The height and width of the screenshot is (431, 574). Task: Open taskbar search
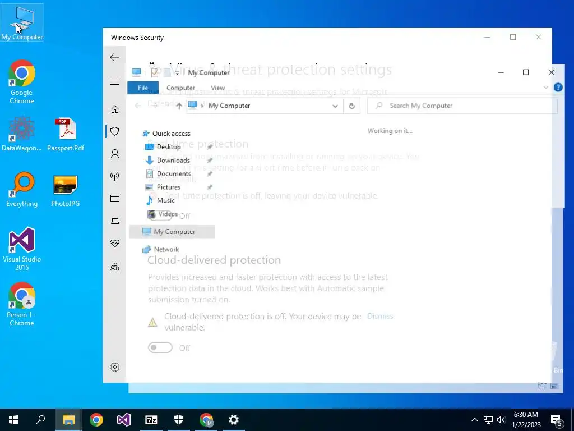click(x=40, y=420)
